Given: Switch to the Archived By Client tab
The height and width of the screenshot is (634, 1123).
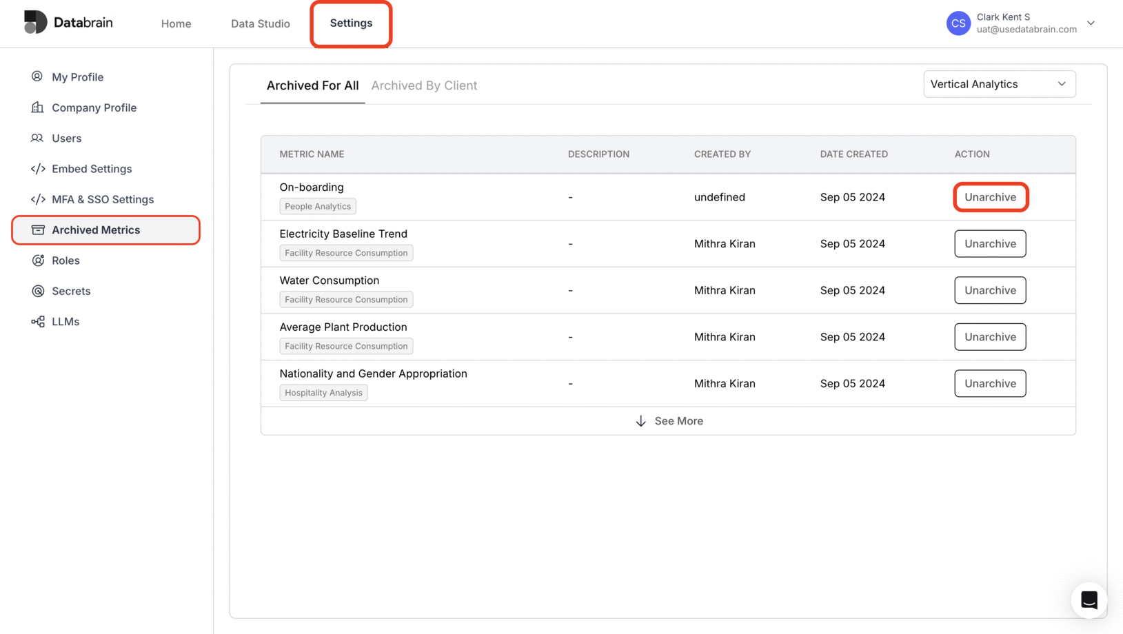Looking at the screenshot, I should (424, 85).
